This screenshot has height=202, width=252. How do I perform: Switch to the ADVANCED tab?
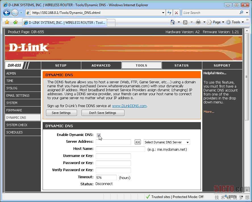pyautogui.click(x=101, y=65)
